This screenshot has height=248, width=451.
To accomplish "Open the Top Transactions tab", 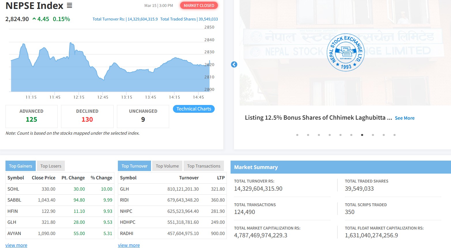I will coord(203,166).
